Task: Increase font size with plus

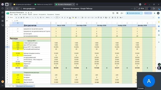Action: tap(59, 17)
